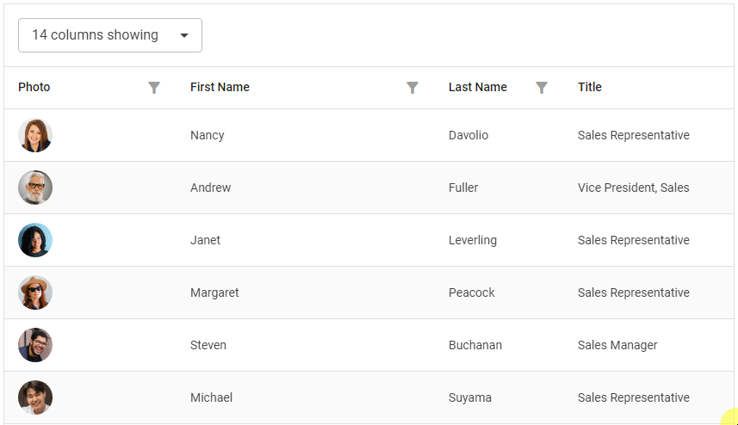This screenshot has width=738, height=425.
Task: Click the Photo column header
Action: (34, 87)
